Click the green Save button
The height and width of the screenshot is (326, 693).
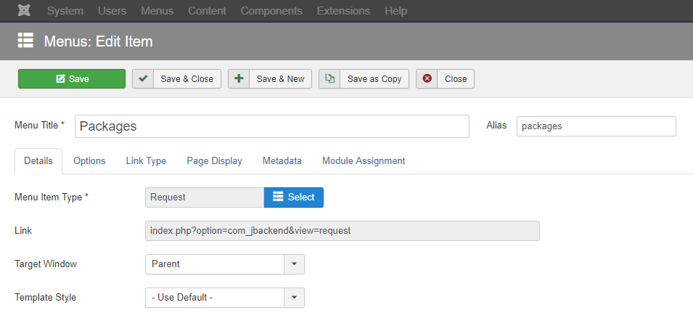(x=72, y=78)
